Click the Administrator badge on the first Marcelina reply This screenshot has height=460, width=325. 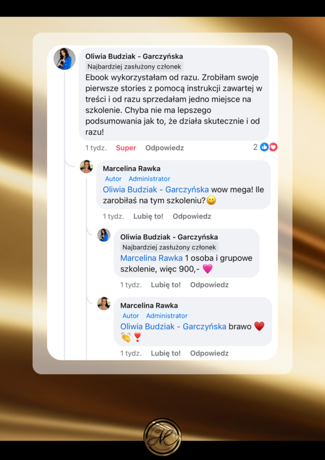(x=149, y=179)
